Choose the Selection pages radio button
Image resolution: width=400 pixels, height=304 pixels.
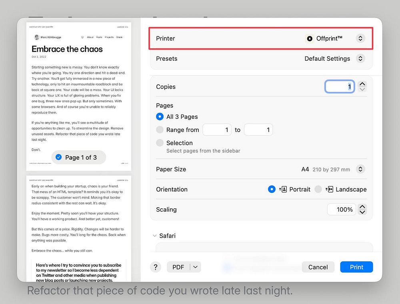tap(160, 142)
